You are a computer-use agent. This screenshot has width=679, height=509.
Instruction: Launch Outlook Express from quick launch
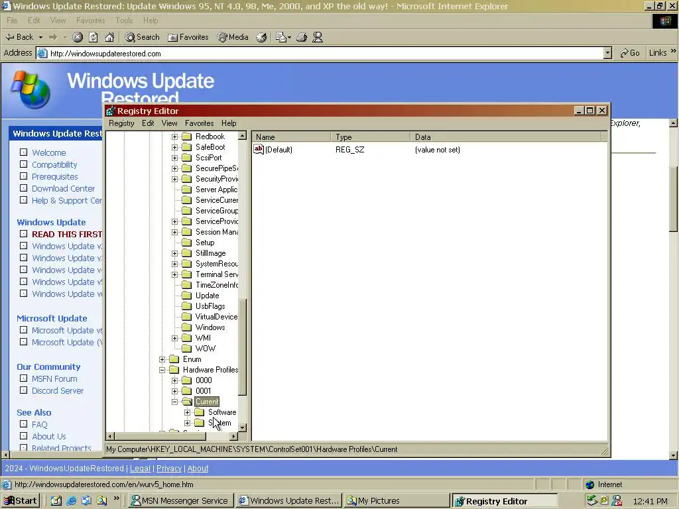tap(87, 501)
